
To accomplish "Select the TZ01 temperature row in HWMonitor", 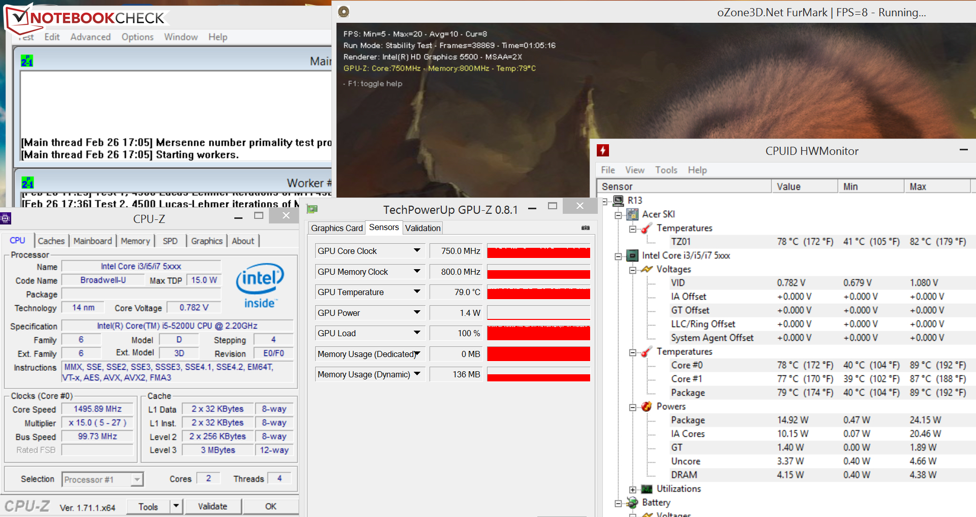I will (x=818, y=242).
